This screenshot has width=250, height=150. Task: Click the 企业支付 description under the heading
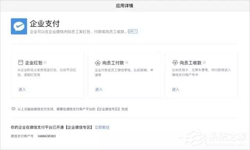[78, 32]
